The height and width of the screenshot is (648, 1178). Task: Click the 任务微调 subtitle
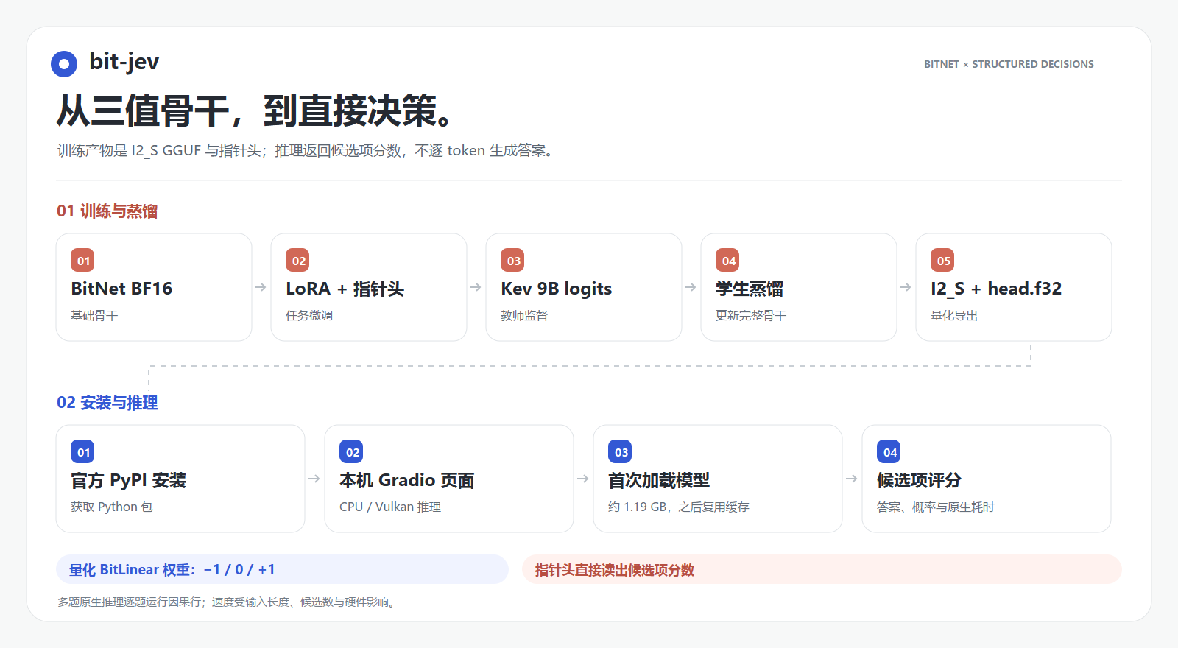coord(309,315)
